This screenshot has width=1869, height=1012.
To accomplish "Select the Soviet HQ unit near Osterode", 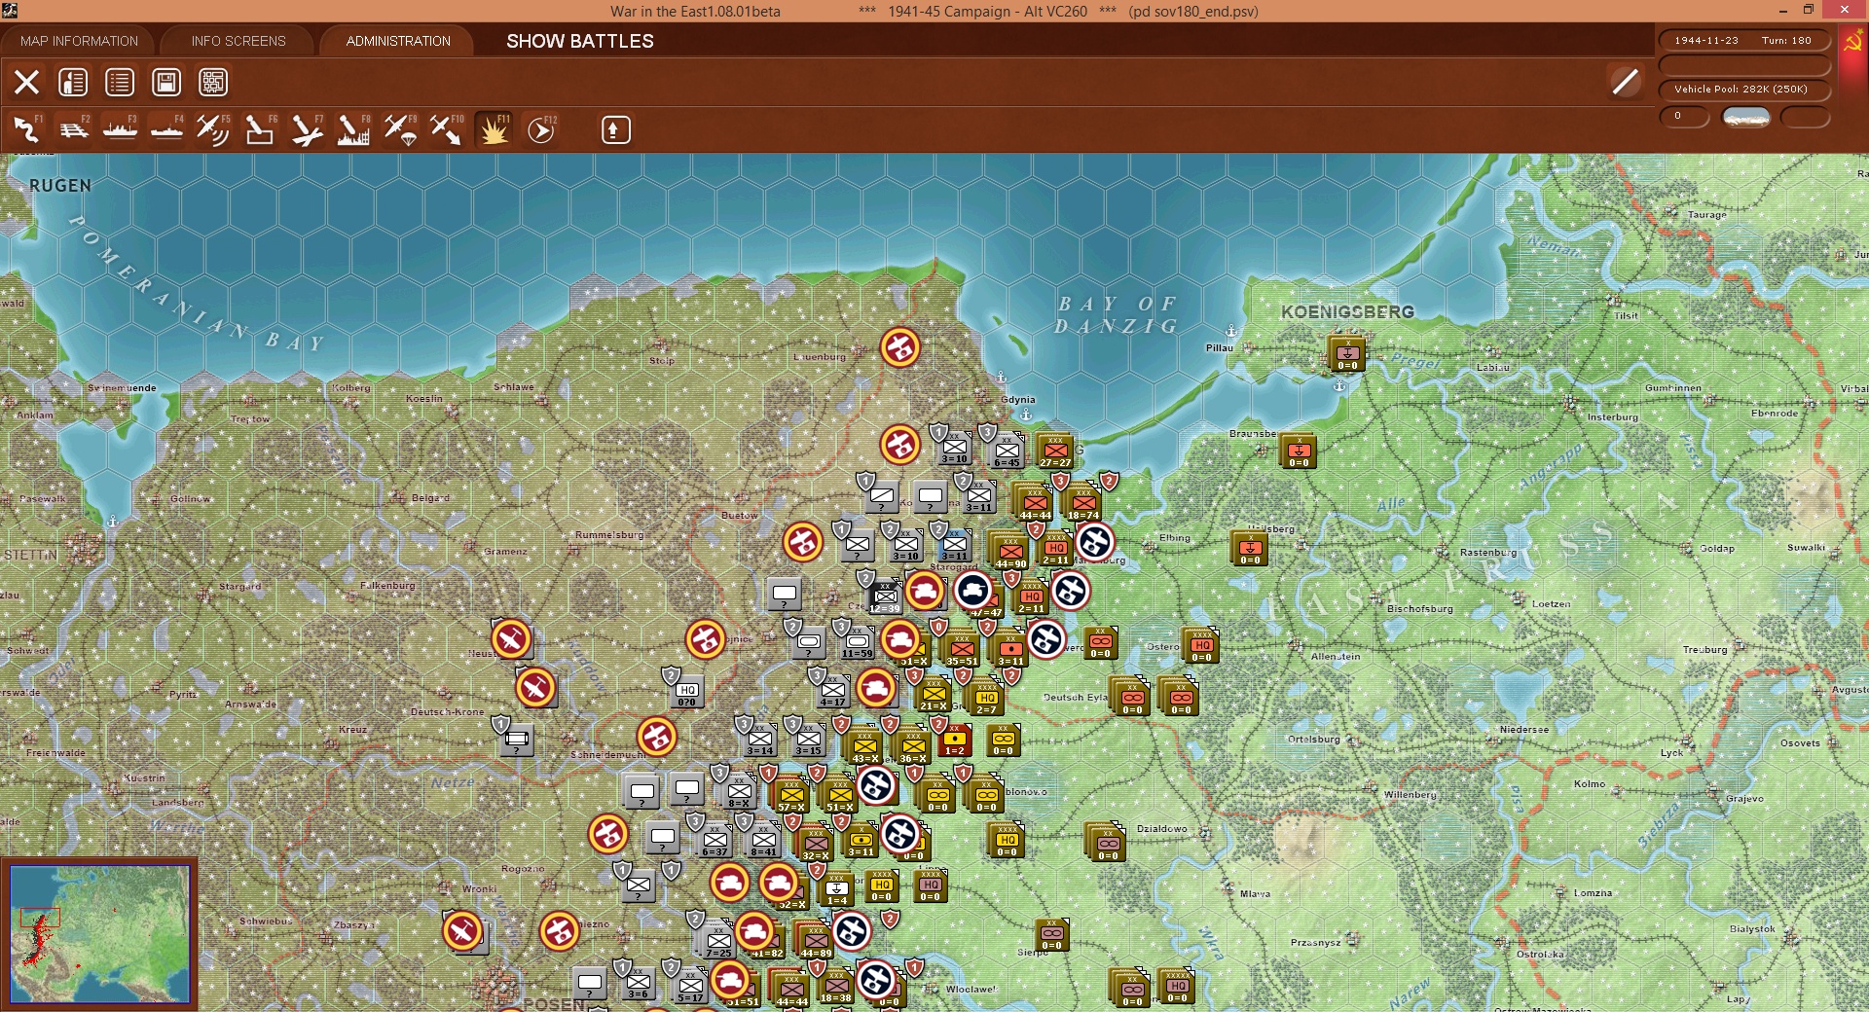I will click(1201, 645).
